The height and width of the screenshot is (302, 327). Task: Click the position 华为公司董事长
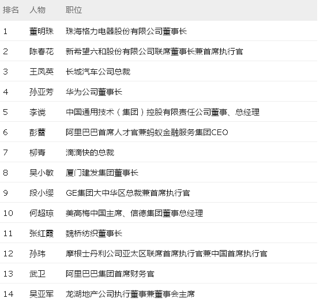coord(94,92)
